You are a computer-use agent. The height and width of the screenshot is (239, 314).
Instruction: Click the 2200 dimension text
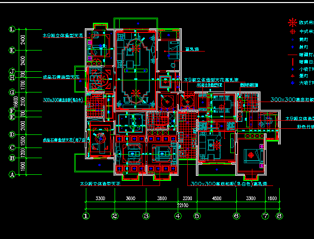pyautogui.click(x=187, y=199)
